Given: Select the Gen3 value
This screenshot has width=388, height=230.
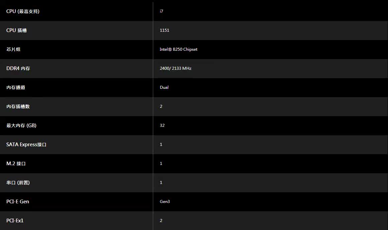Looking at the screenshot, I should coord(165,202).
